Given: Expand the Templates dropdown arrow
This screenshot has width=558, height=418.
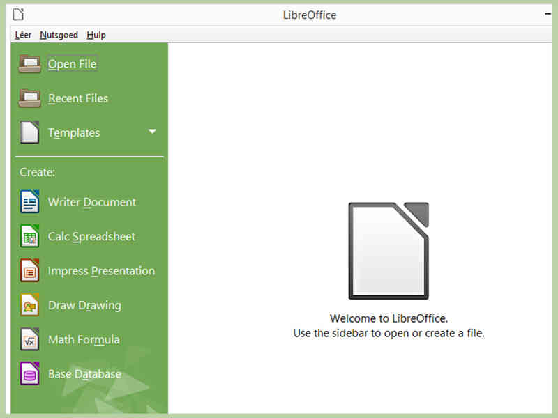Looking at the screenshot, I should pyautogui.click(x=152, y=132).
